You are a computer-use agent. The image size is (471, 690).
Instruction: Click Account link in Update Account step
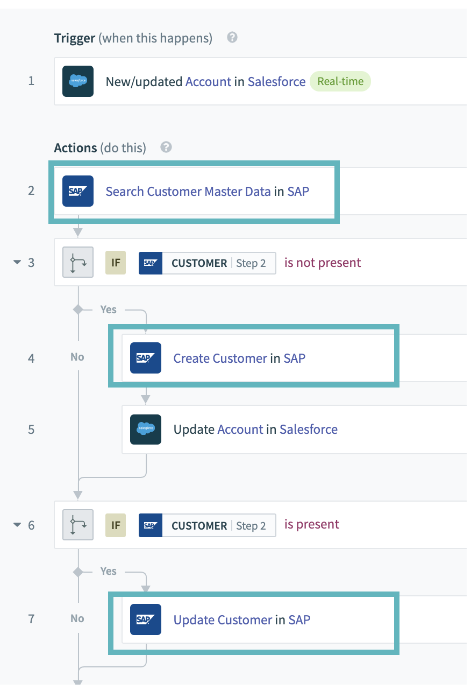click(x=240, y=429)
